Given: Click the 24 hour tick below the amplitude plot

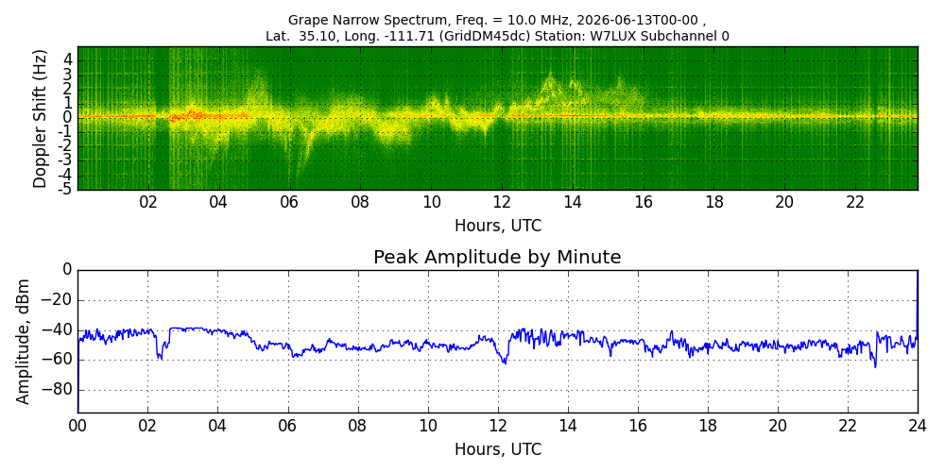Looking at the screenshot, I should tap(918, 426).
